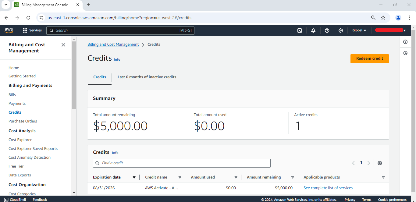Open Cost Explorer in the sidebar
Image resolution: width=416 pixels, height=202 pixels.
pos(20,140)
